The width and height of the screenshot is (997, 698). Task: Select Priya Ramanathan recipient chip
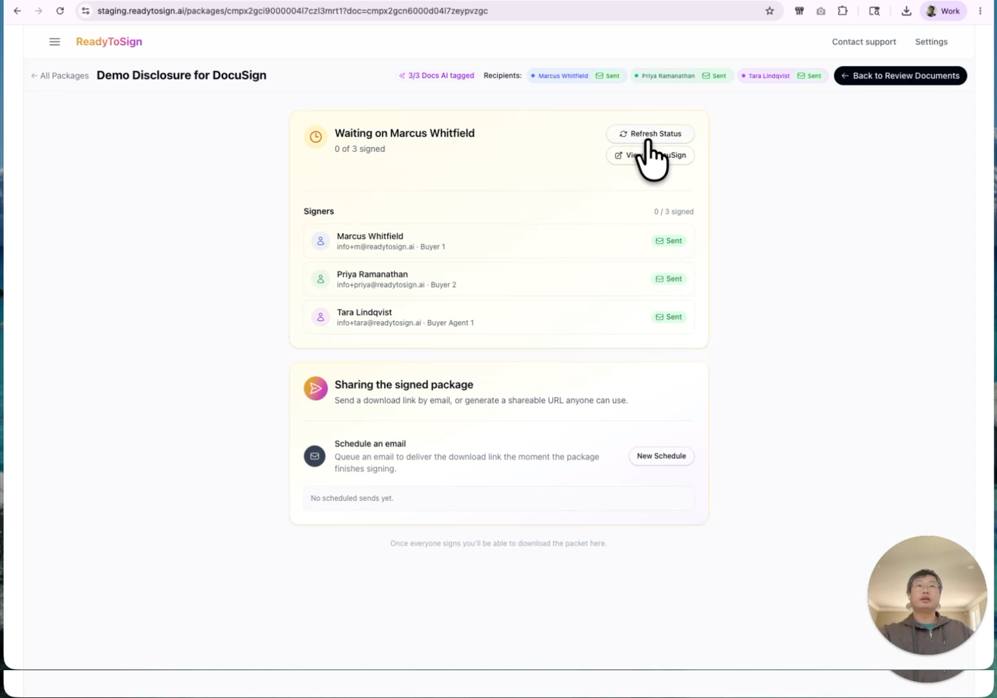pyautogui.click(x=681, y=76)
